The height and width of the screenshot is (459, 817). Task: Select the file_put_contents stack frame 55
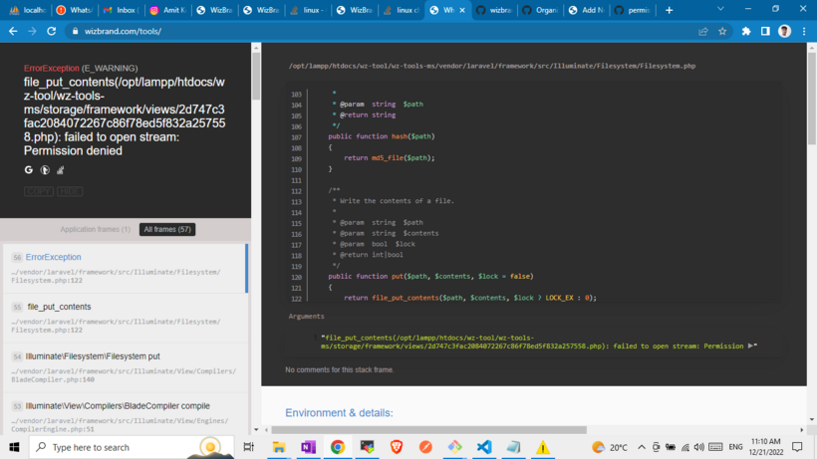(126, 318)
